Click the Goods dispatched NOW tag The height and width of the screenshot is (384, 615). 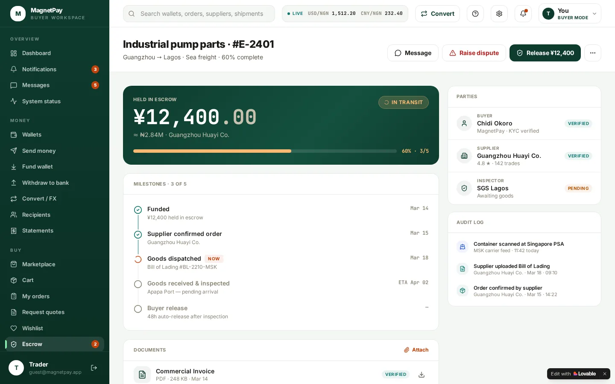click(214, 259)
